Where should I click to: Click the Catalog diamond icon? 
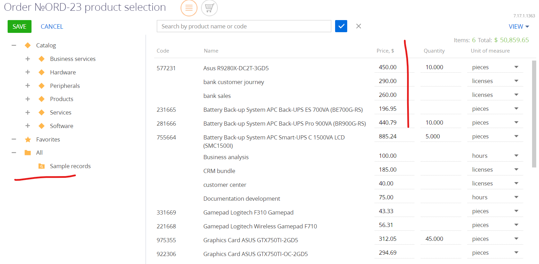point(28,45)
